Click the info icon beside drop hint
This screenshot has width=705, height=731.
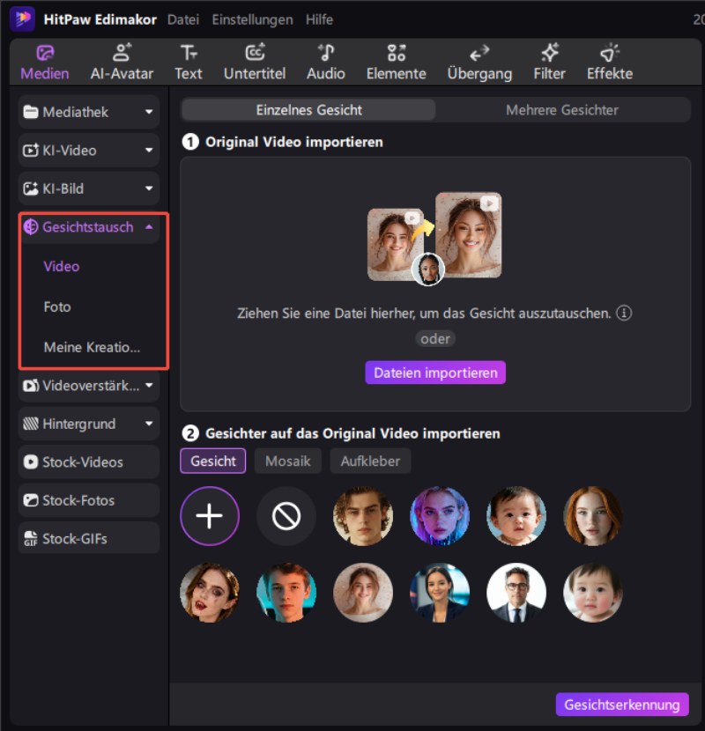(x=624, y=313)
